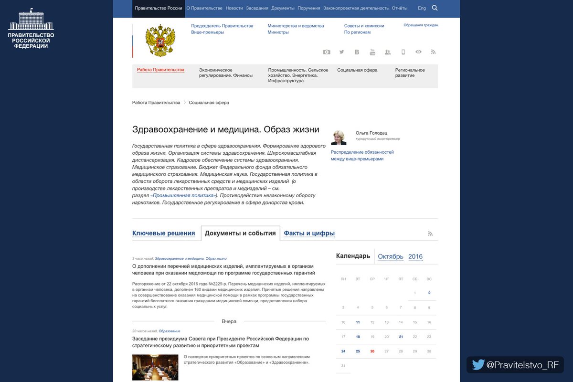The image size is (573, 382).
Task: Open the photo camera icon link
Action: pyautogui.click(x=327, y=52)
